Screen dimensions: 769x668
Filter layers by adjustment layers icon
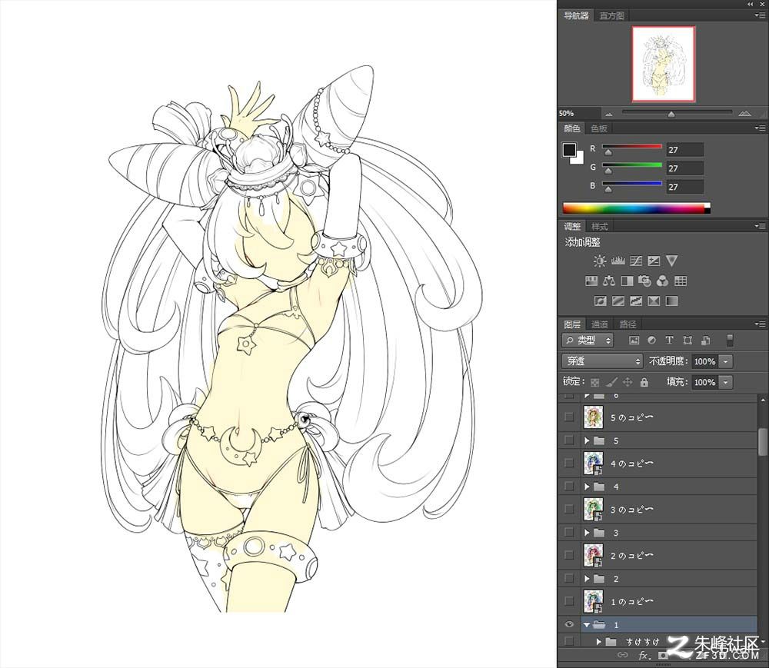[652, 340]
